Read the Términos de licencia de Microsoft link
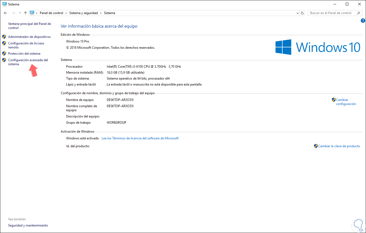This screenshot has height=233, width=366. pyautogui.click(x=140, y=138)
